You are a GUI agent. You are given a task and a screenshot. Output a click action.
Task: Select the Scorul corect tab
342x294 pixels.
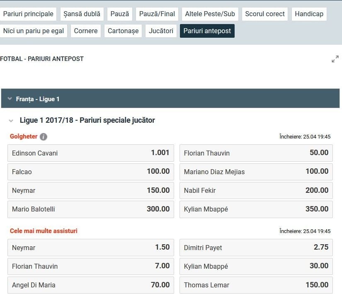(x=265, y=14)
